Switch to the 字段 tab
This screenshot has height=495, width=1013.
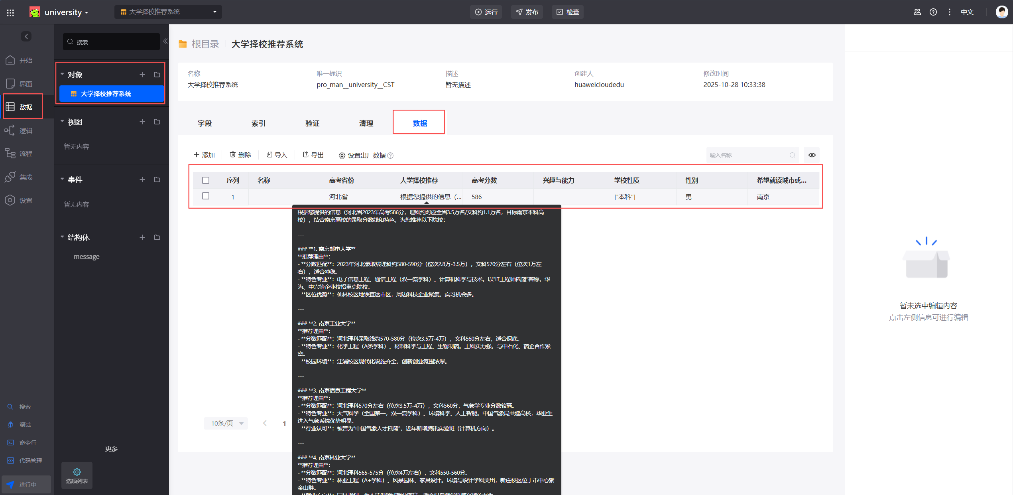coord(205,123)
